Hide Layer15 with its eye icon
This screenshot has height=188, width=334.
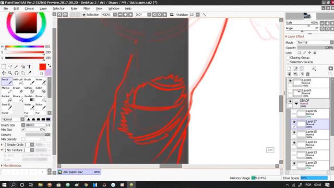coord(294,132)
